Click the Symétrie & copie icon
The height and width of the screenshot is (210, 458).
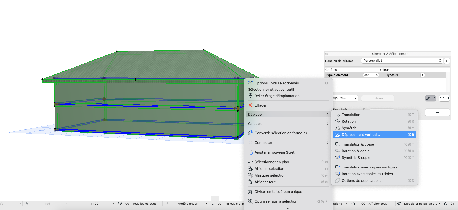(x=338, y=157)
